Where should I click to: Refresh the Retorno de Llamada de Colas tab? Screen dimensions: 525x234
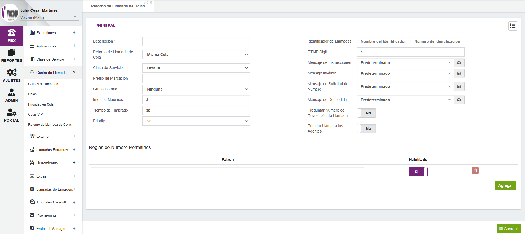[146, 2]
